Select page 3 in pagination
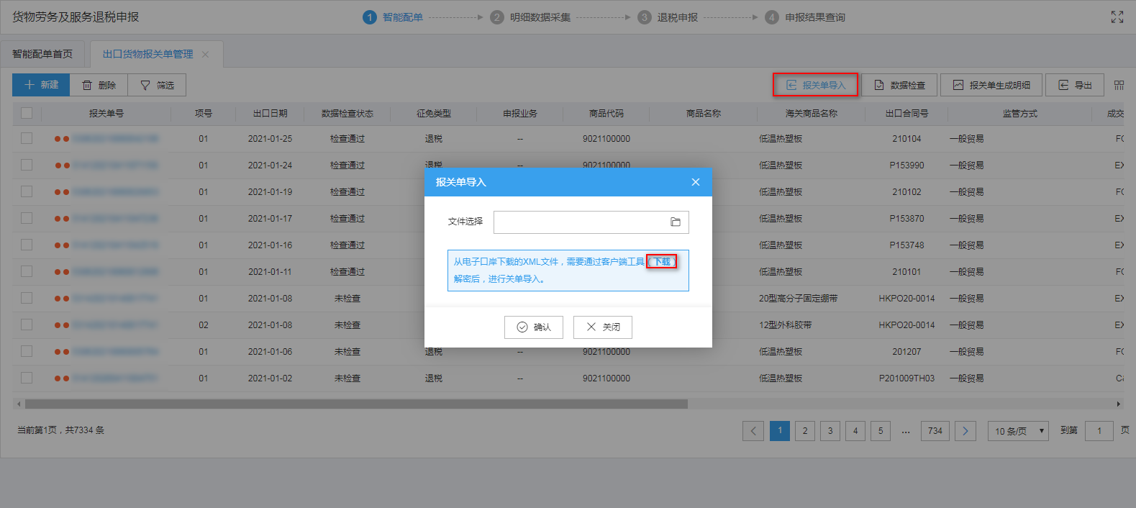Screen dimensions: 1136x508 [830, 431]
